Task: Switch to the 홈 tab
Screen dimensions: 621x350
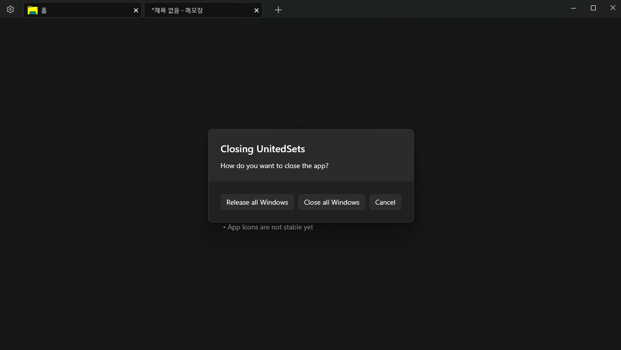Action: coord(83,10)
